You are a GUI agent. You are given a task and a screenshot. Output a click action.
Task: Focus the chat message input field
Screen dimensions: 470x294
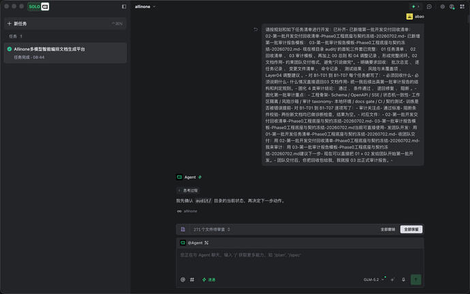(300, 261)
